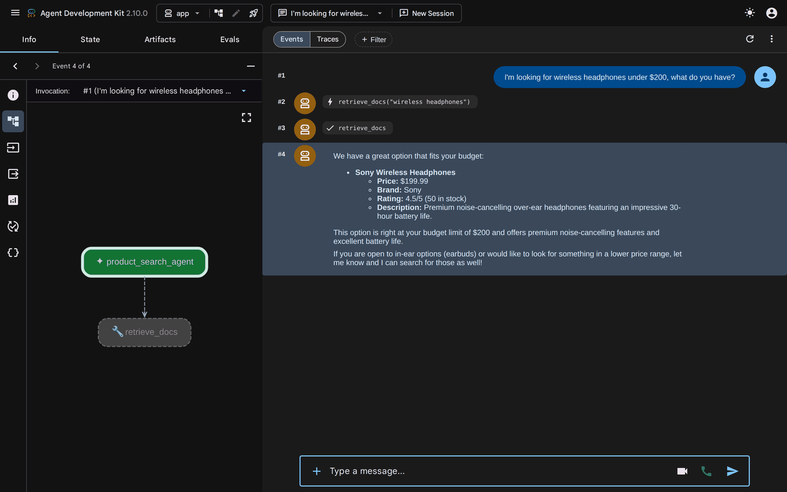Open the response output sidebar icon
The image size is (787, 492).
point(13,174)
